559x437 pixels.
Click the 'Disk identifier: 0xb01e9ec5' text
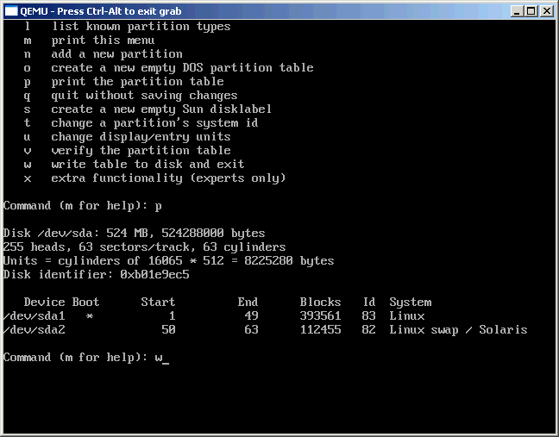96,275
